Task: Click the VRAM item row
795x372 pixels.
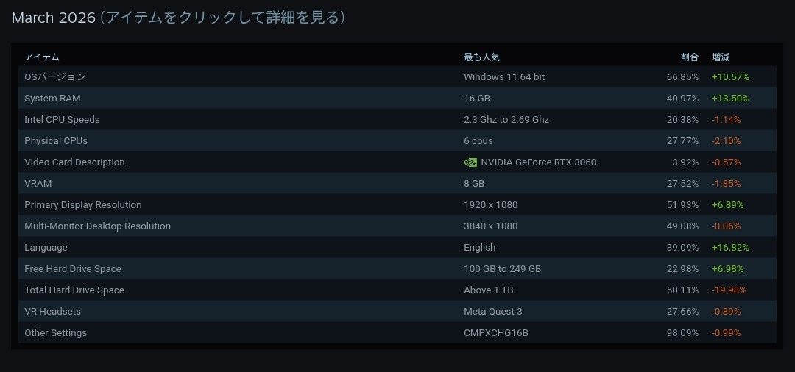Action: (38, 184)
